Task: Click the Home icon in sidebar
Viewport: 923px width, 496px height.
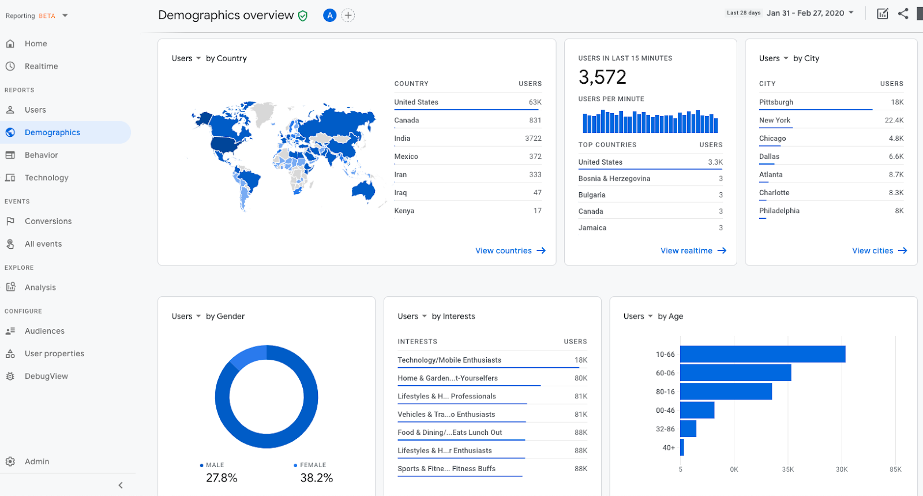Action: tap(10, 43)
